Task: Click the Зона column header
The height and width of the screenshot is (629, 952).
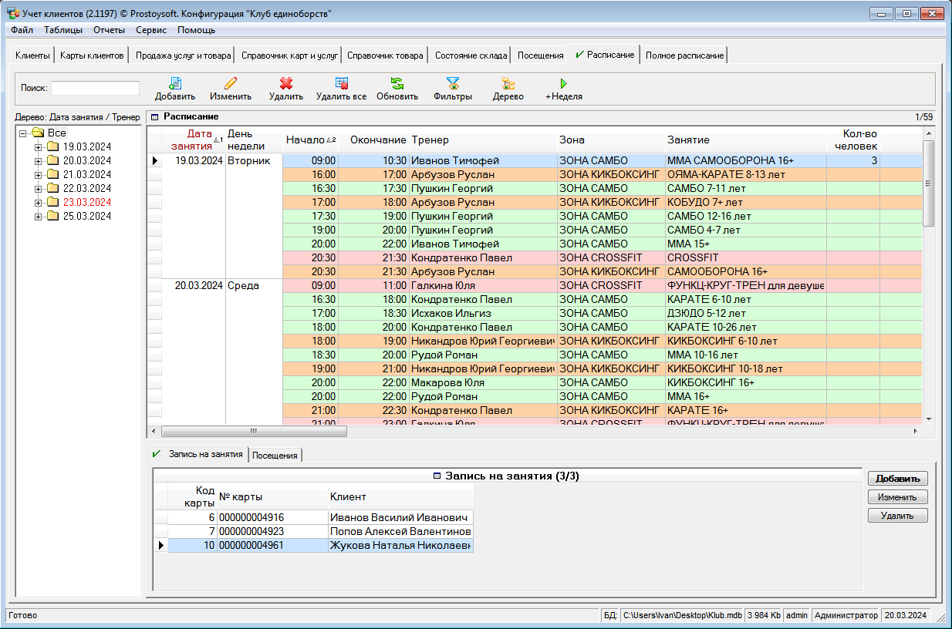Action: (x=611, y=140)
